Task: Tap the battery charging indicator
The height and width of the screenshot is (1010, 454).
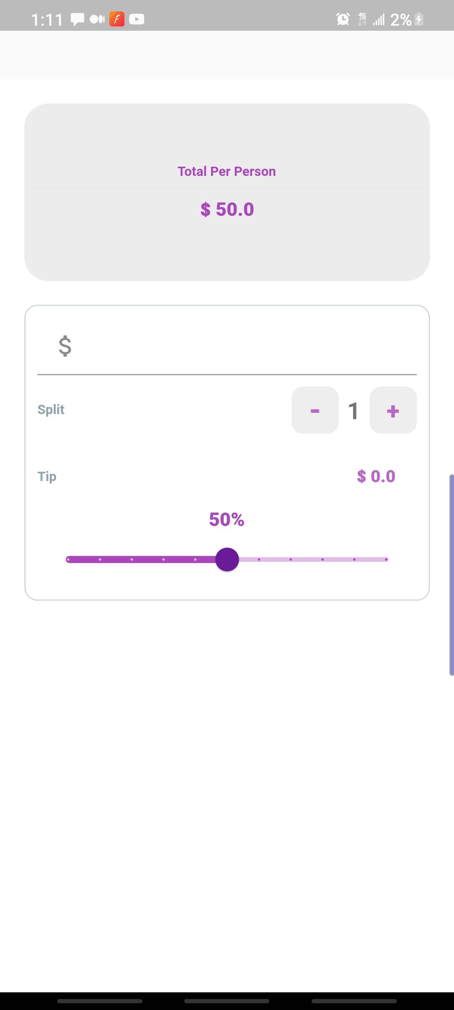Action: coord(419,19)
